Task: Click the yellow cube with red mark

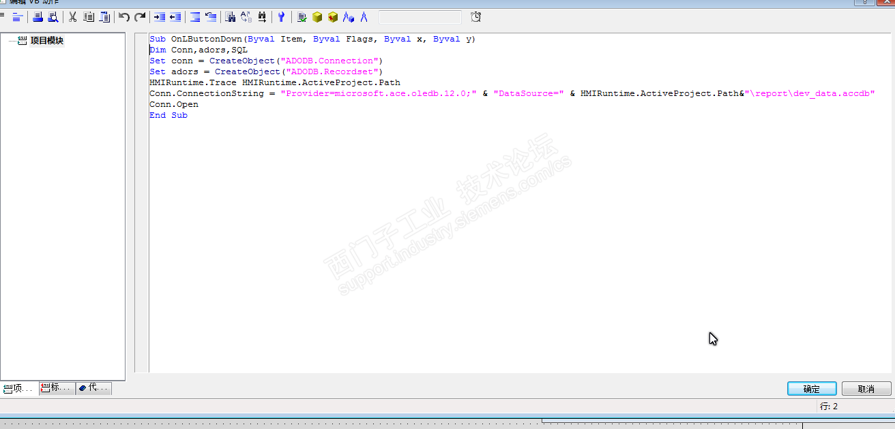Action: 333,17
